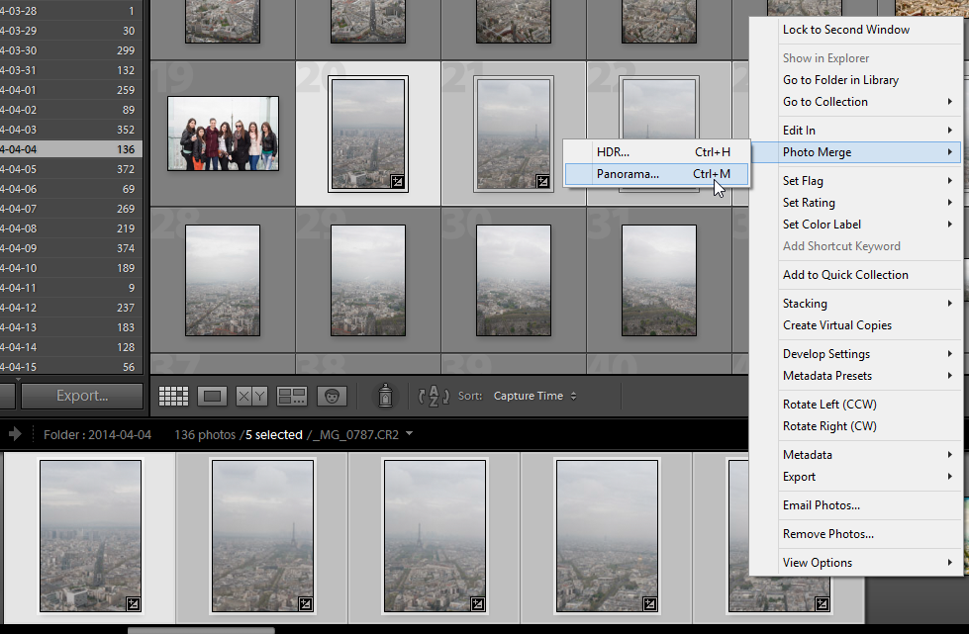Choose Email Photos... in context menu

click(x=856, y=505)
